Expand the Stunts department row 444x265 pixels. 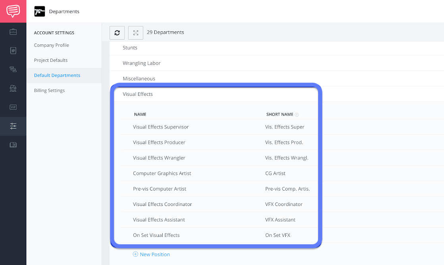277,48
